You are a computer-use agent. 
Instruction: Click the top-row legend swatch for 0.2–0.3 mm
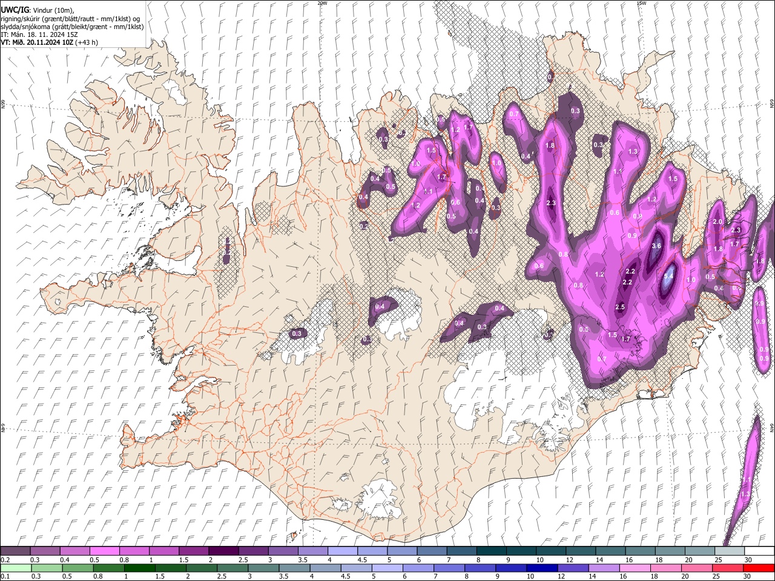pos(15,551)
